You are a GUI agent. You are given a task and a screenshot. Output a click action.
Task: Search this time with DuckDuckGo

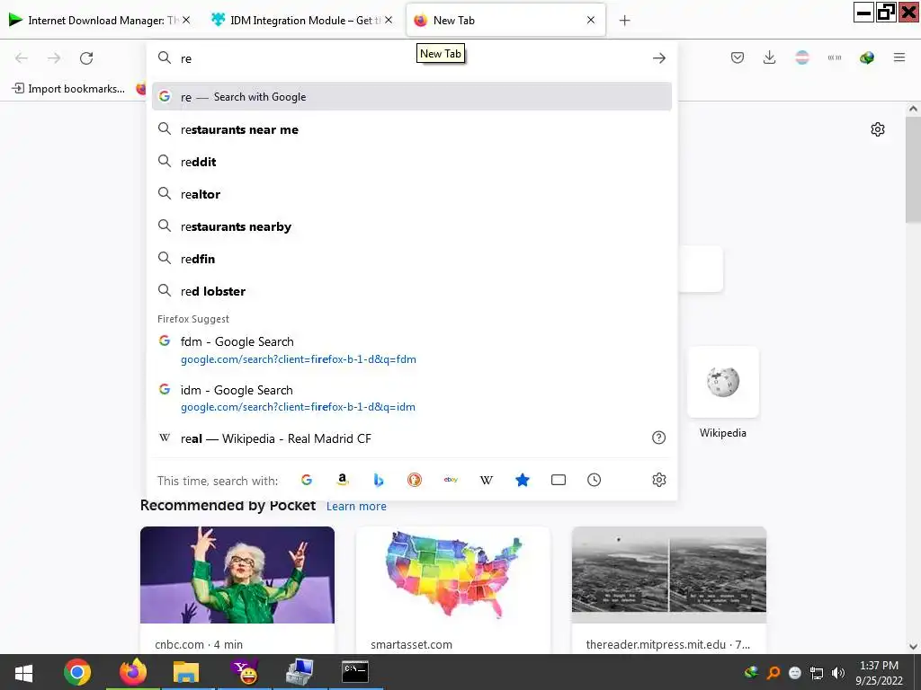pos(414,480)
